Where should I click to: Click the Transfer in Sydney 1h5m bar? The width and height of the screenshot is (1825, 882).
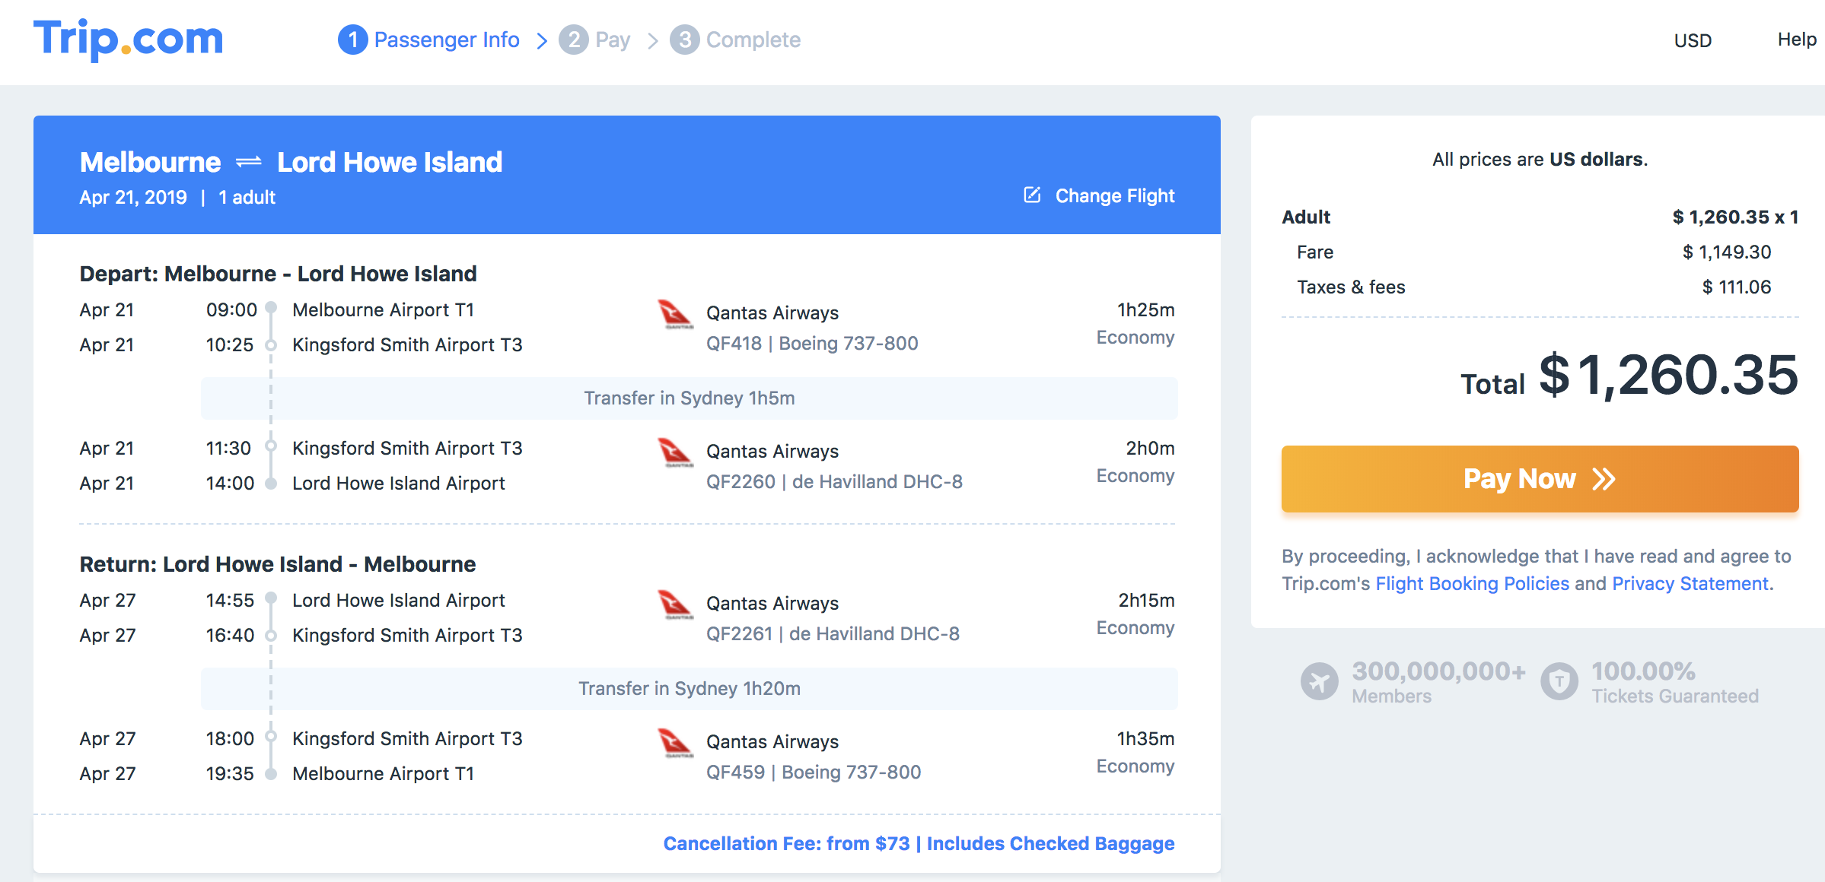[x=689, y=398]
